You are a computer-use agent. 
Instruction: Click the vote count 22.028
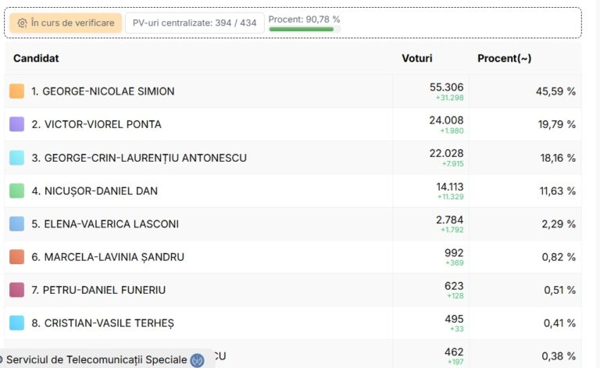(446, 153)
